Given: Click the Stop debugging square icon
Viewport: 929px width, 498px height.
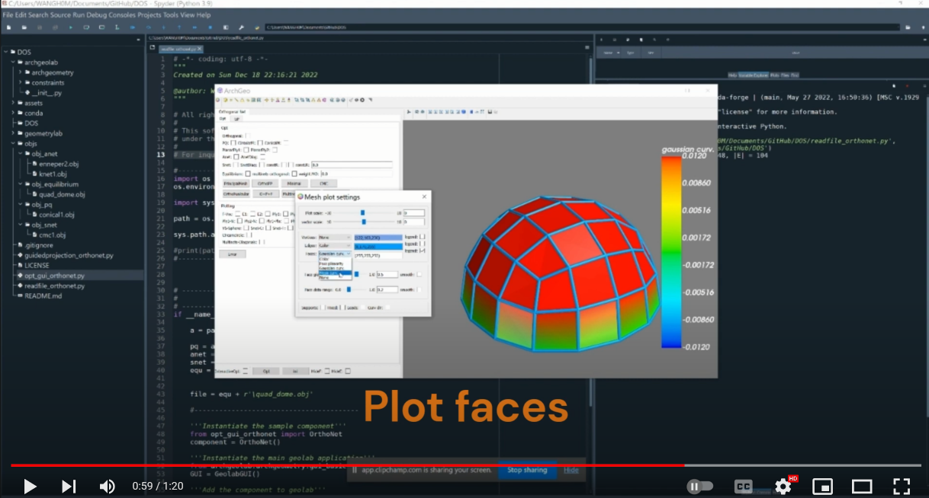Looking at the screenshot, I should coord(210,27).
